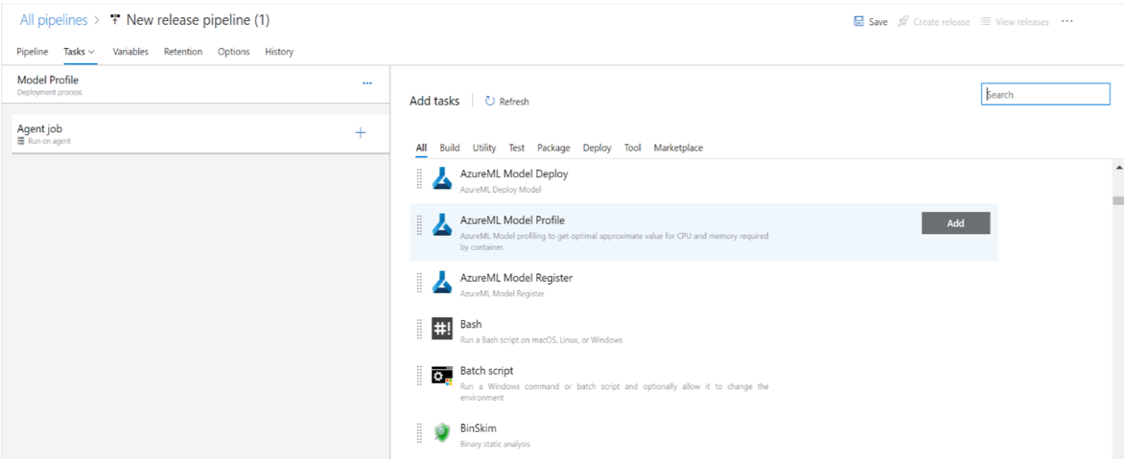Open the Options tab
Image resolution: width=1124 pixels, height=459 pixels.
[234, 52]
